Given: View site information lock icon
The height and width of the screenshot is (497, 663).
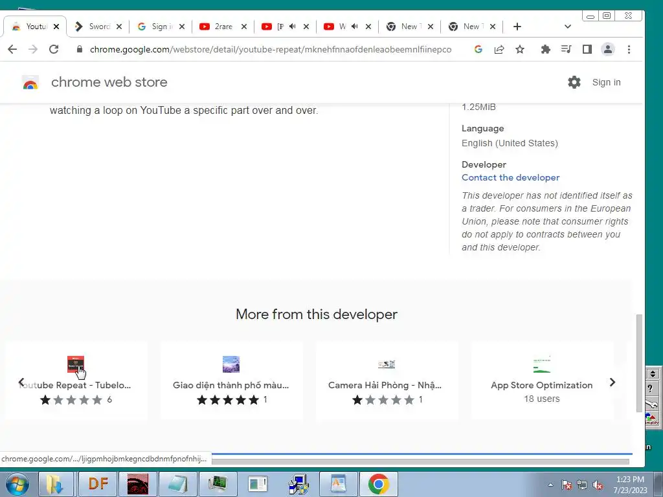Looking at the screenshot, I should tap(79, 49).
